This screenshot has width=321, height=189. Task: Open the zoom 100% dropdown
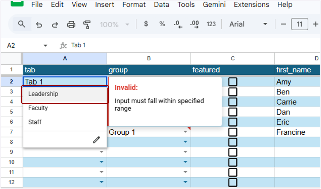pos(114,25)
